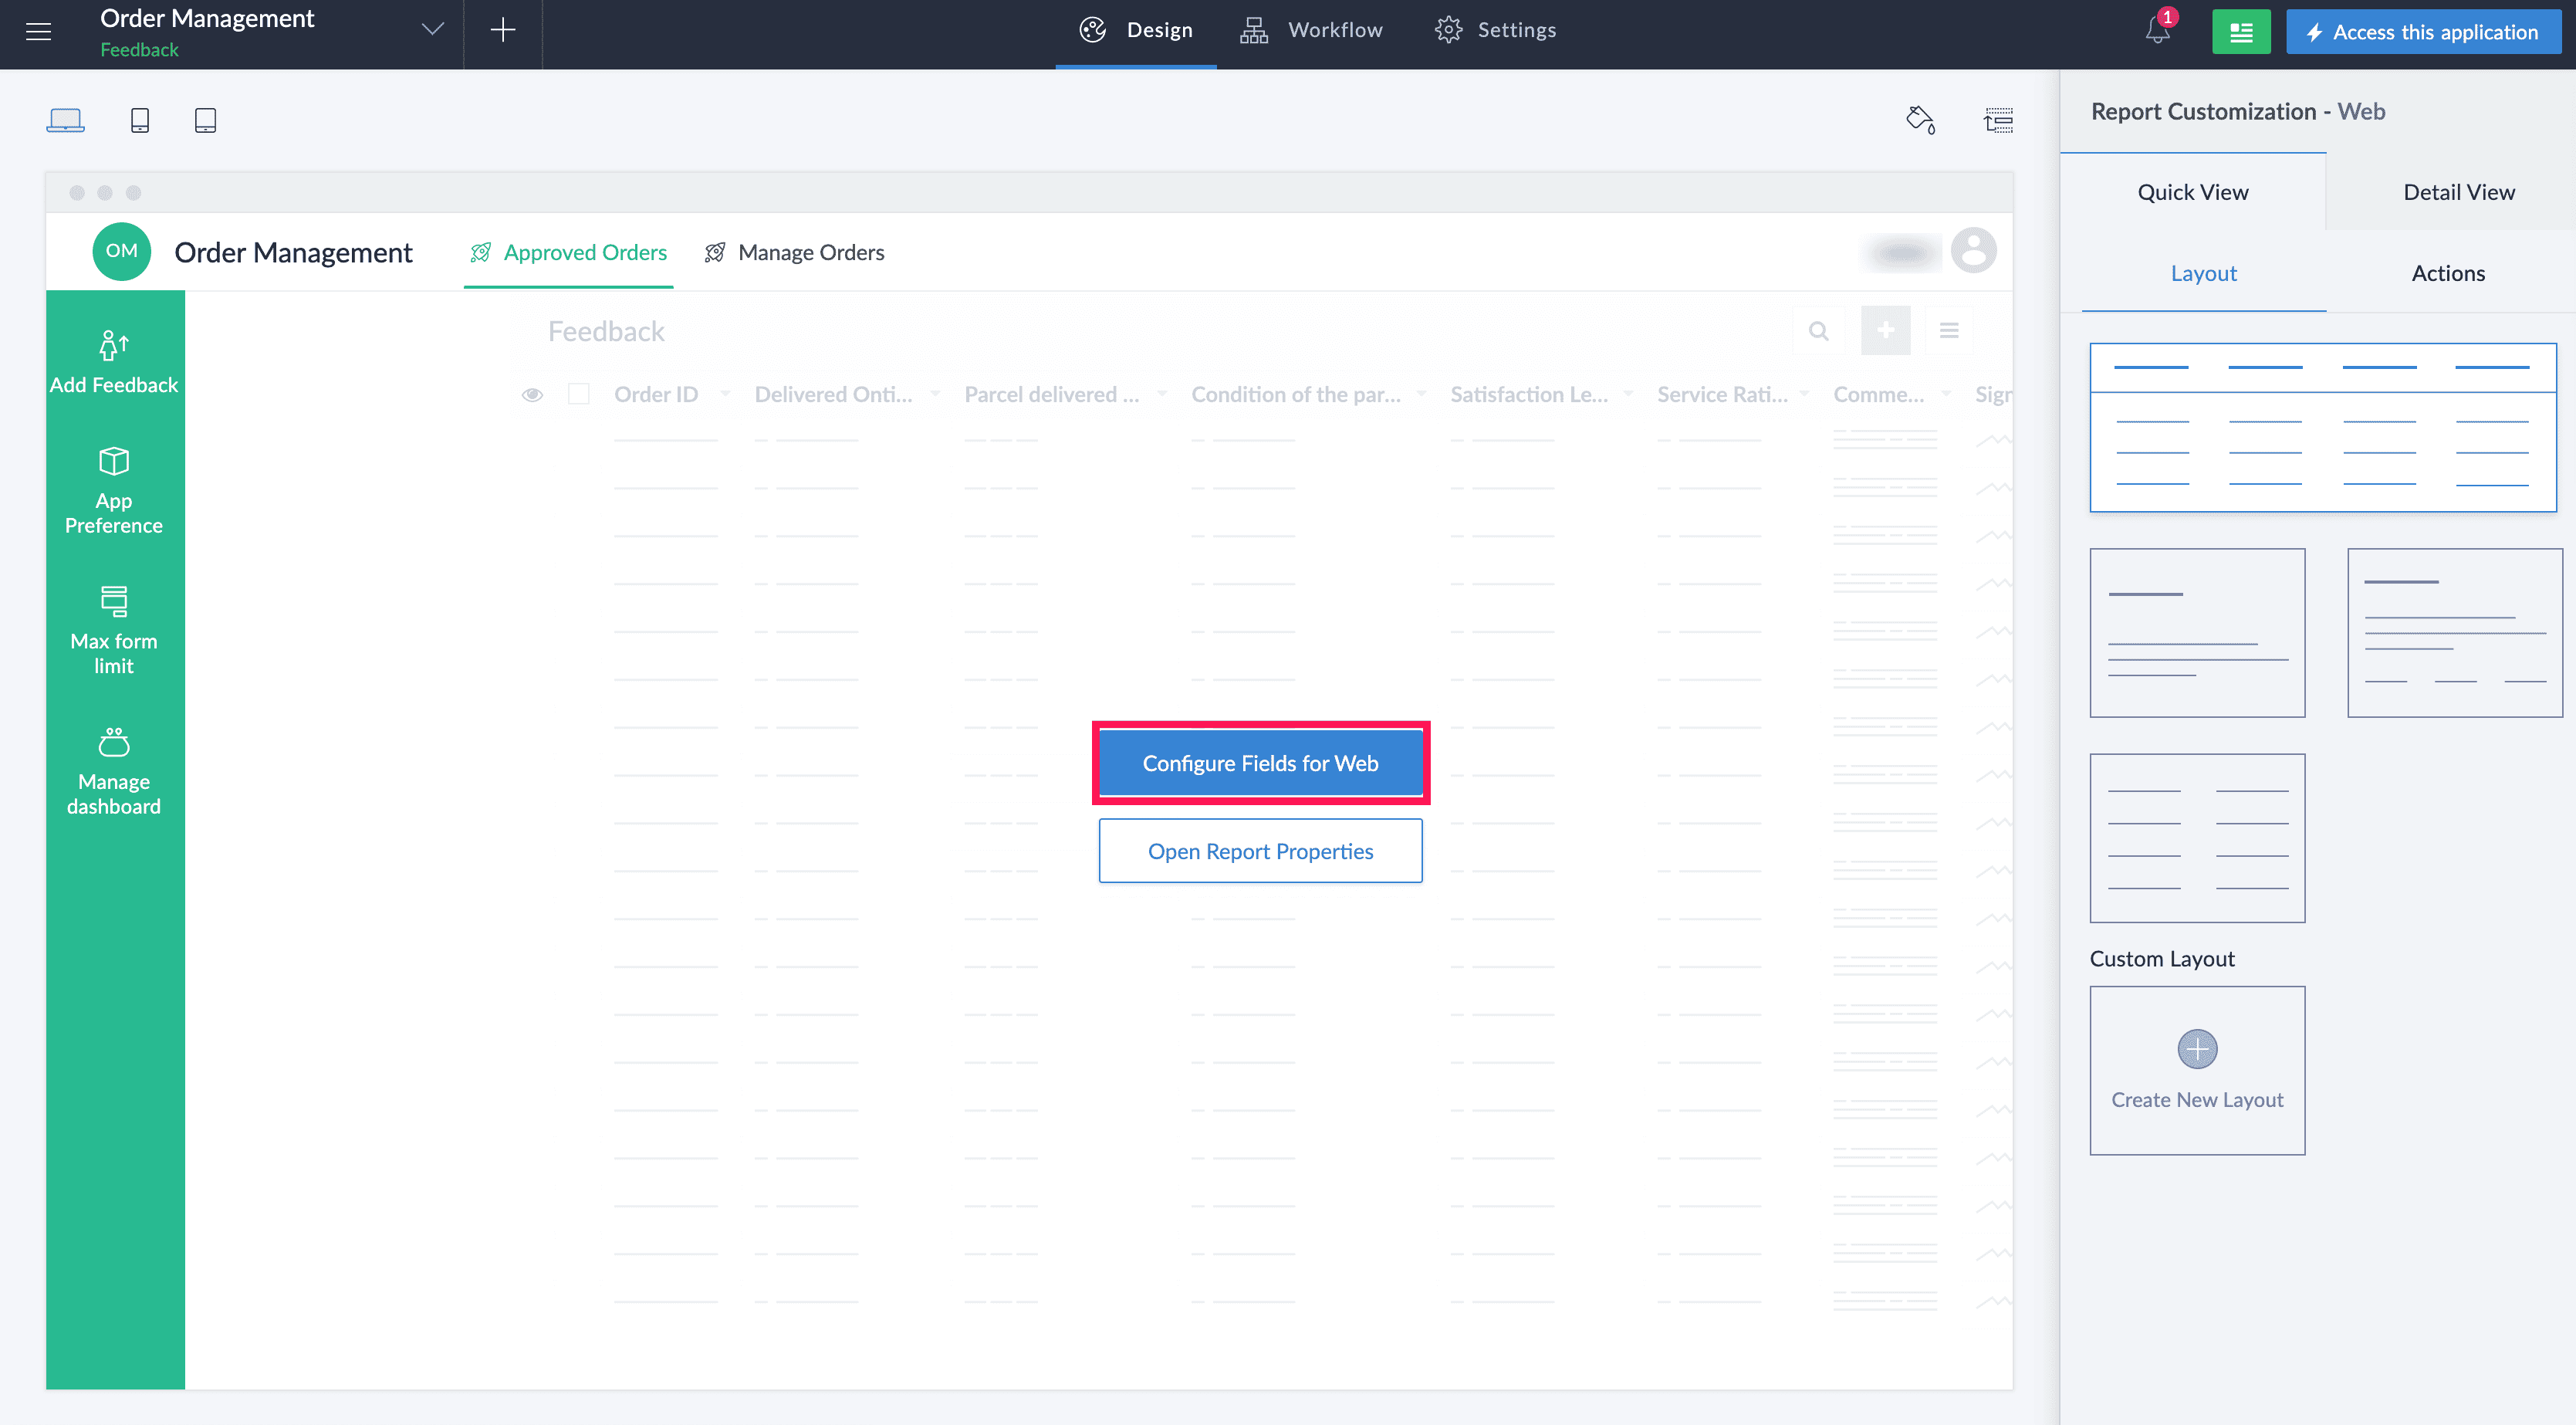Toggle the eye visibility column icon
Viewport: 2576px width, 1425px height.
[532, 395]
